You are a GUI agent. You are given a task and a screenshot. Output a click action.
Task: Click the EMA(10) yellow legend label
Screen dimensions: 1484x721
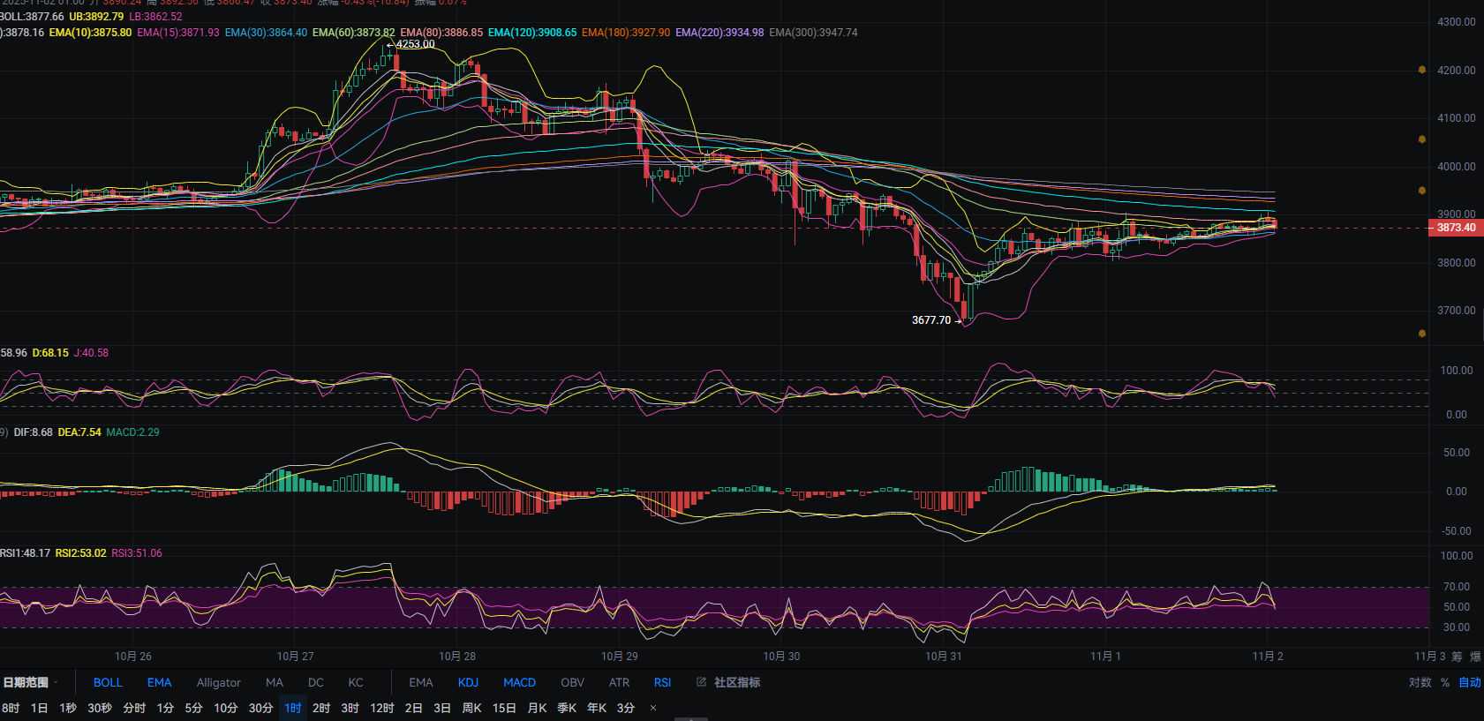point(90,33)
